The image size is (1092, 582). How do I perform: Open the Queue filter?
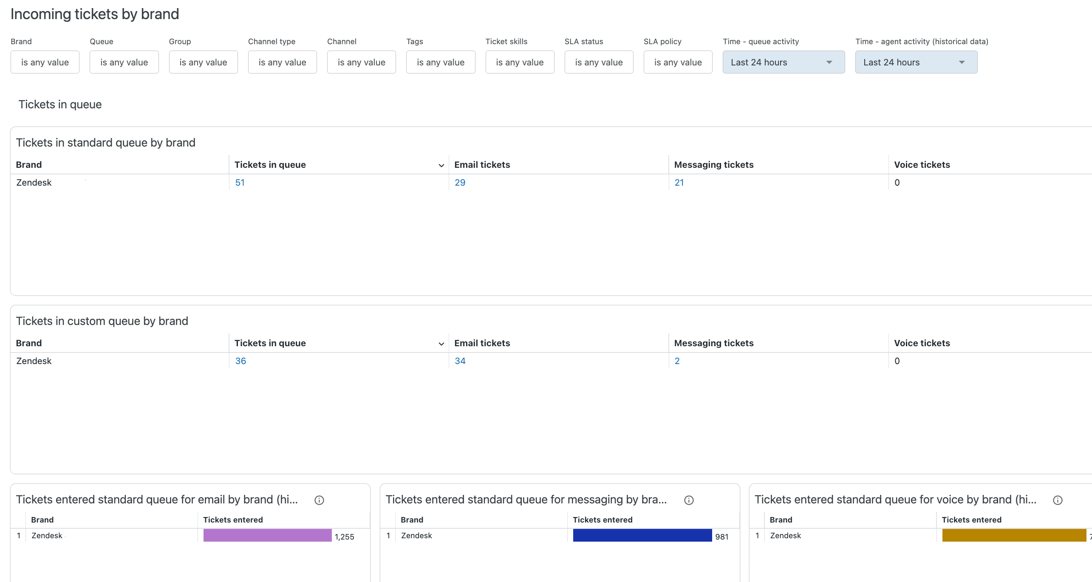124,62
